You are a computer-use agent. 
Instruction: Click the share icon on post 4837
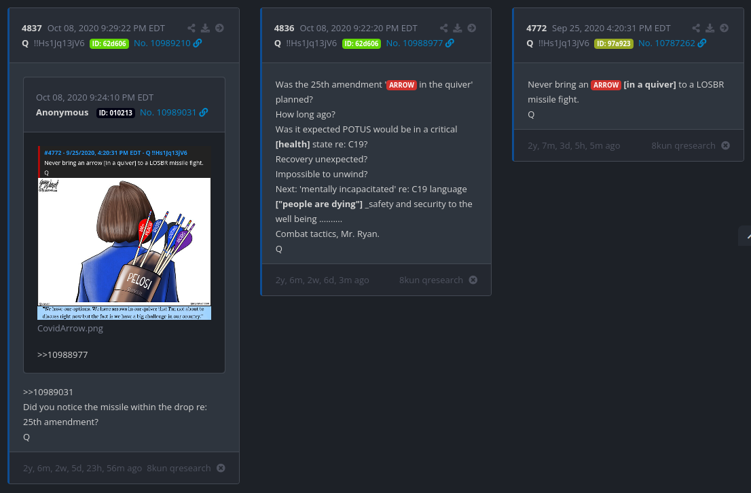(x=191, y=28)
